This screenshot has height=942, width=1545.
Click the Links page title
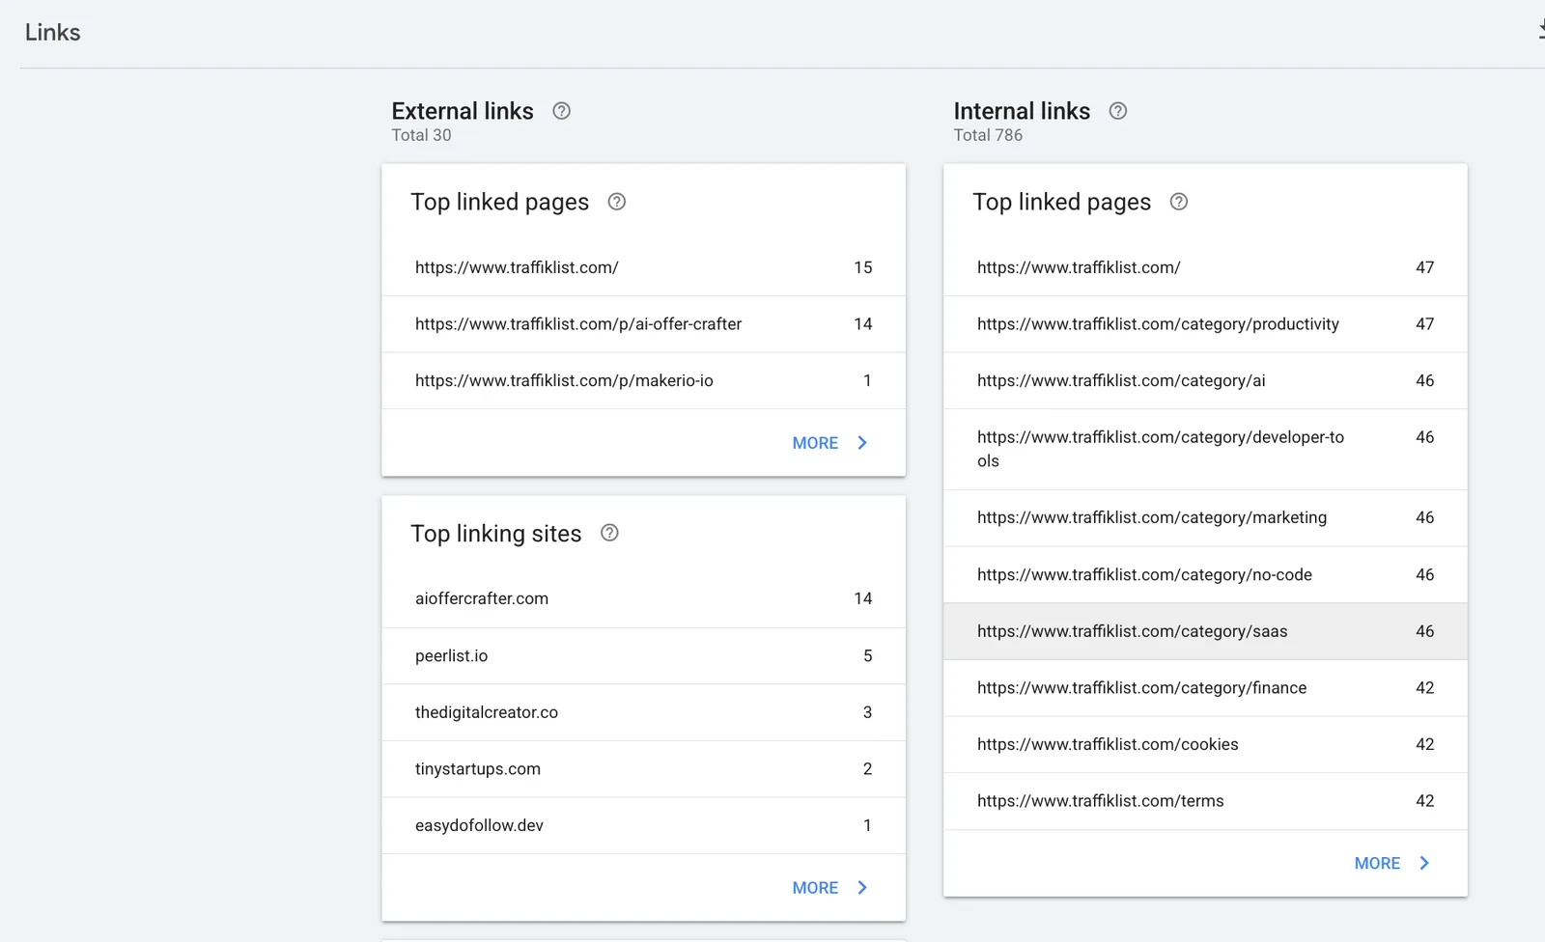pyautogui.click(x=52, y=33)
